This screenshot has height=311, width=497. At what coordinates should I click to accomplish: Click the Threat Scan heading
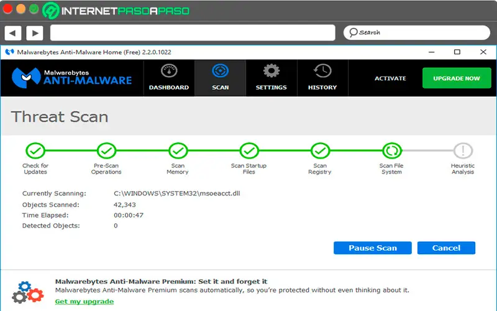click(60, 117)
